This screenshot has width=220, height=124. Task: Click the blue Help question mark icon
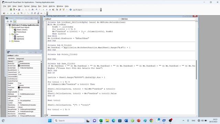click(70, 10)
